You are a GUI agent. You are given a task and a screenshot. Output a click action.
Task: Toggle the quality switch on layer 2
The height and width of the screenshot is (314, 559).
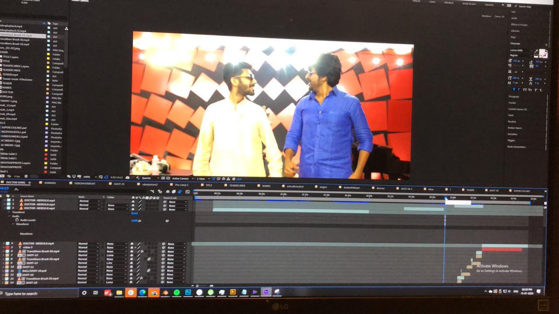point(140,205)
